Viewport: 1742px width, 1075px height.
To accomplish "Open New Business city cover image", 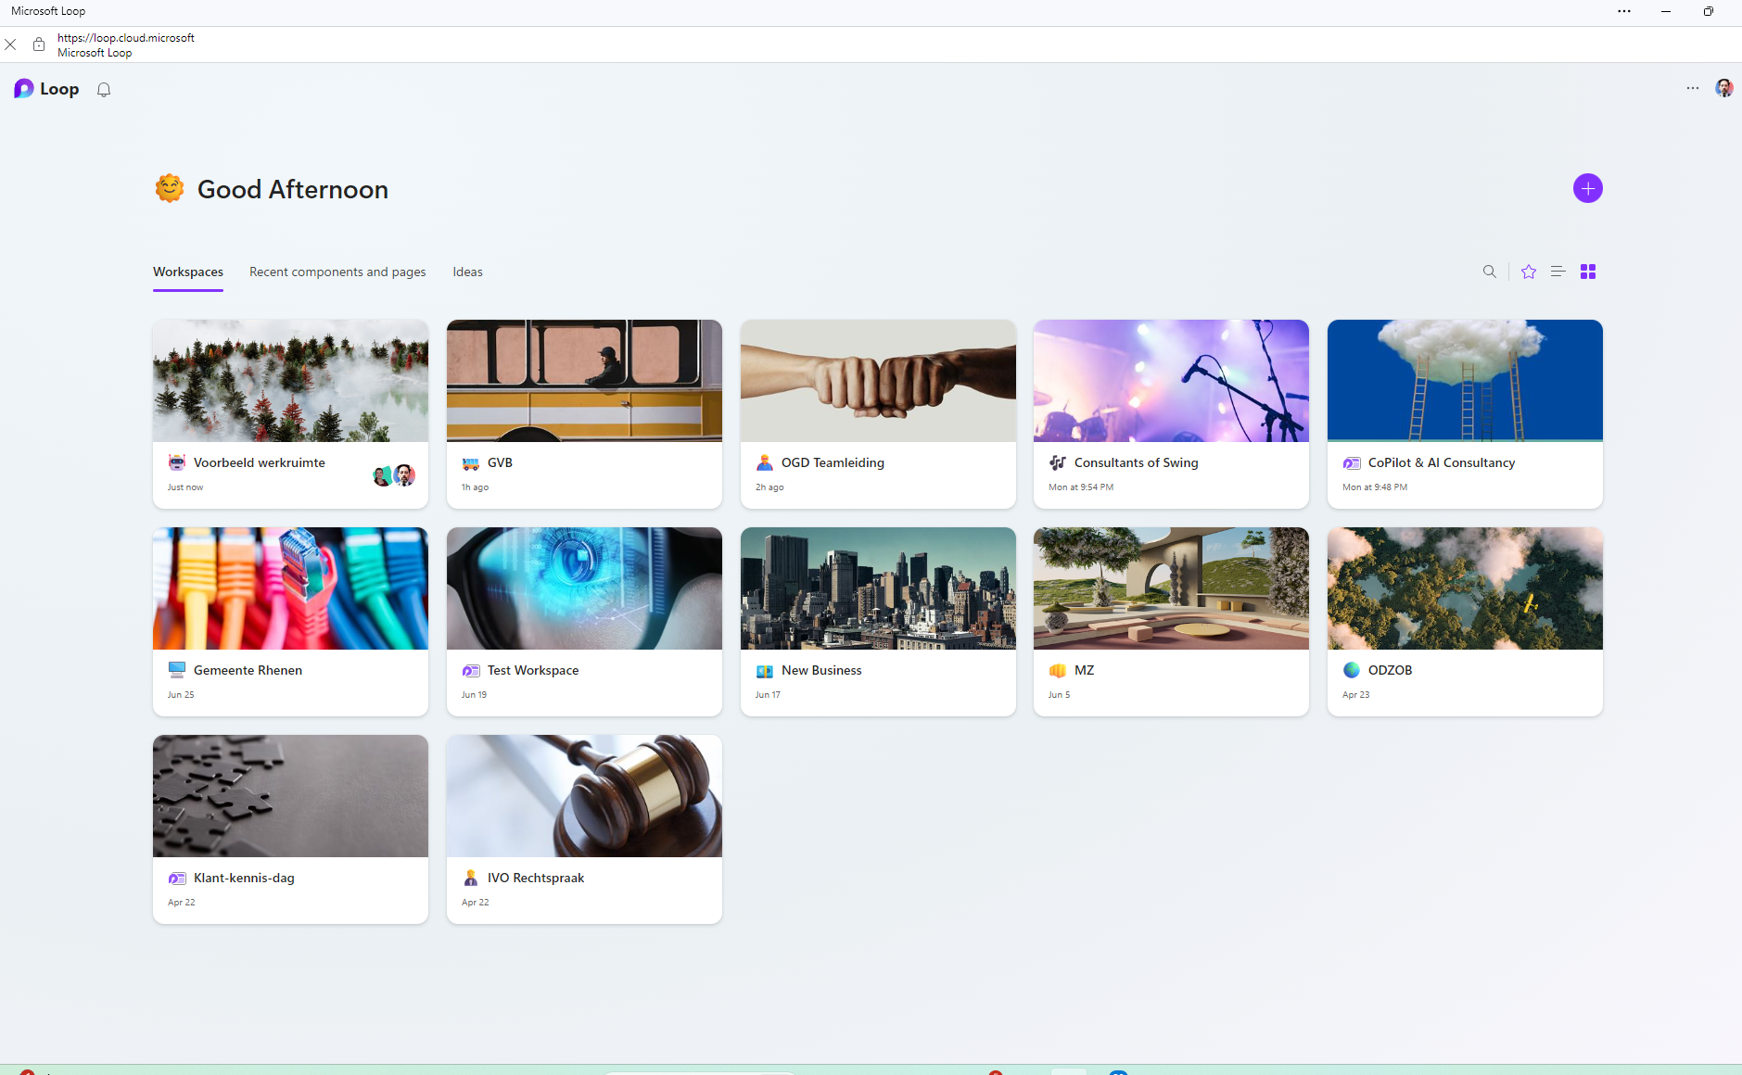I will pos(878,588).
